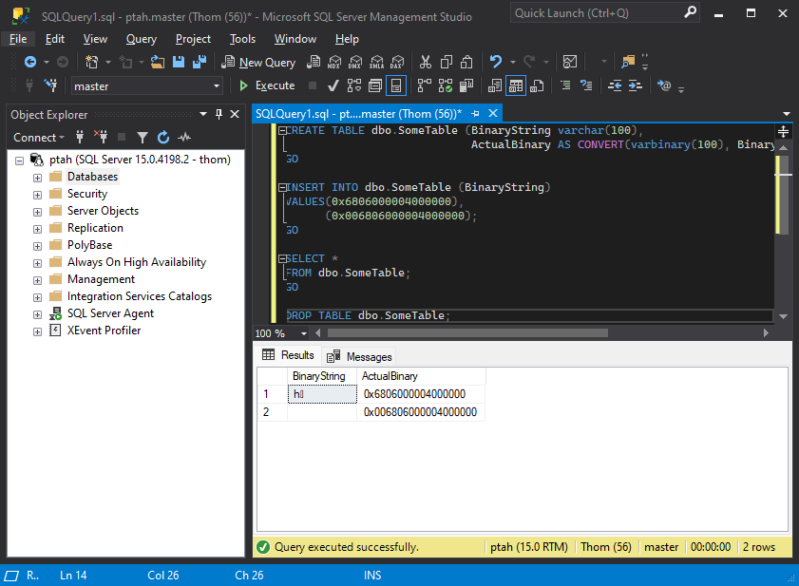Switch to the Messages tab
This screenshot has width=799, height=586.
click(x=360, y=356)
